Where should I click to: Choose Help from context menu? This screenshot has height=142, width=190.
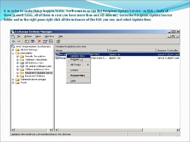click(78, 81)
